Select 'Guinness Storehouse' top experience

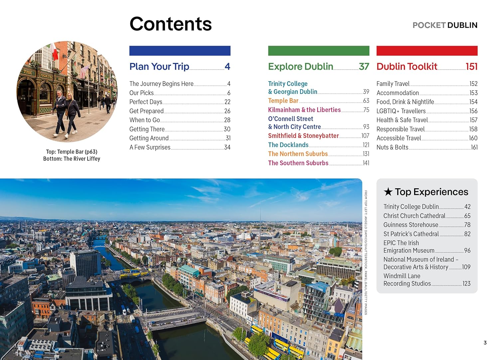pos(427,225)
